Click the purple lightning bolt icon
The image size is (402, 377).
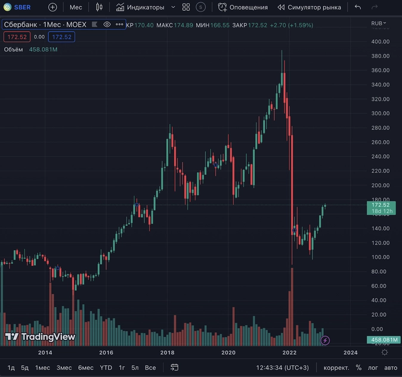click(x=325, y=341)
